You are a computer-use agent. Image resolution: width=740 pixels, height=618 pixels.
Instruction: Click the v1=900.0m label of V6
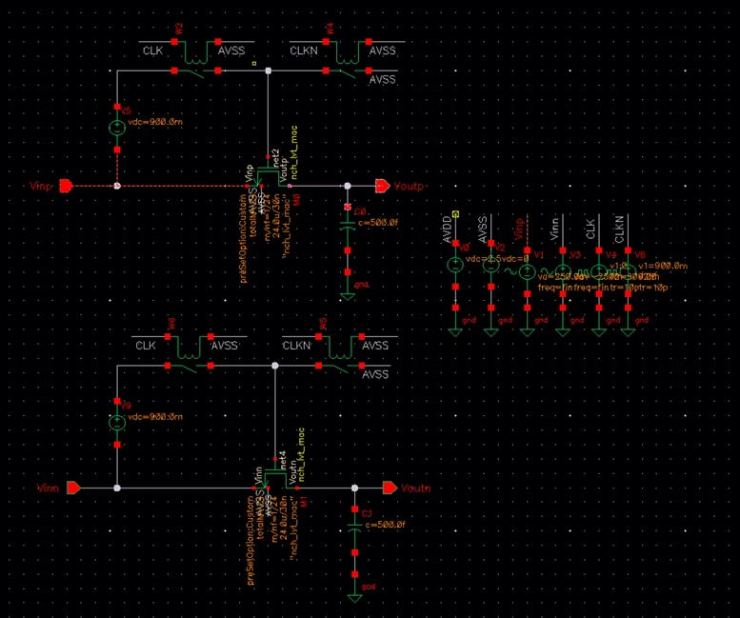(663, 266)
